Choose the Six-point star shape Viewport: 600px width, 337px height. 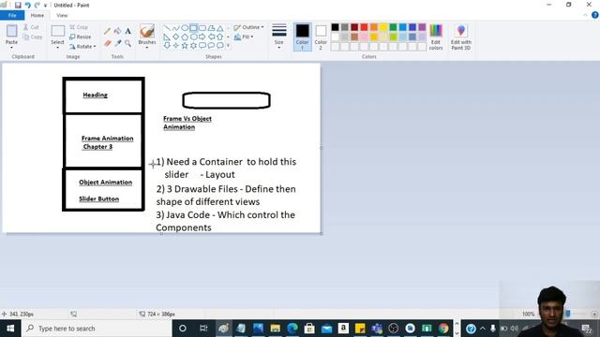194,46
